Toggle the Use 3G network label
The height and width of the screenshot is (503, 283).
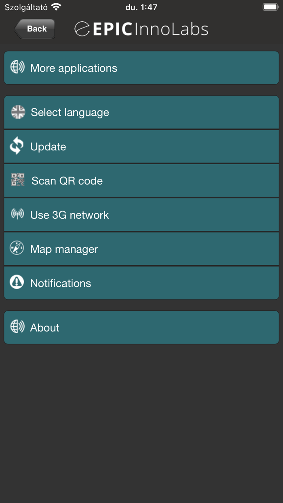70,215
